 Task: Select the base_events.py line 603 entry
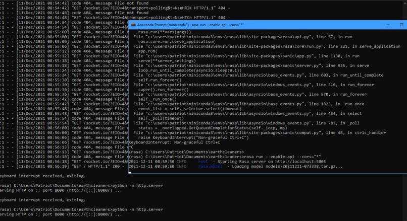point(258,75)
